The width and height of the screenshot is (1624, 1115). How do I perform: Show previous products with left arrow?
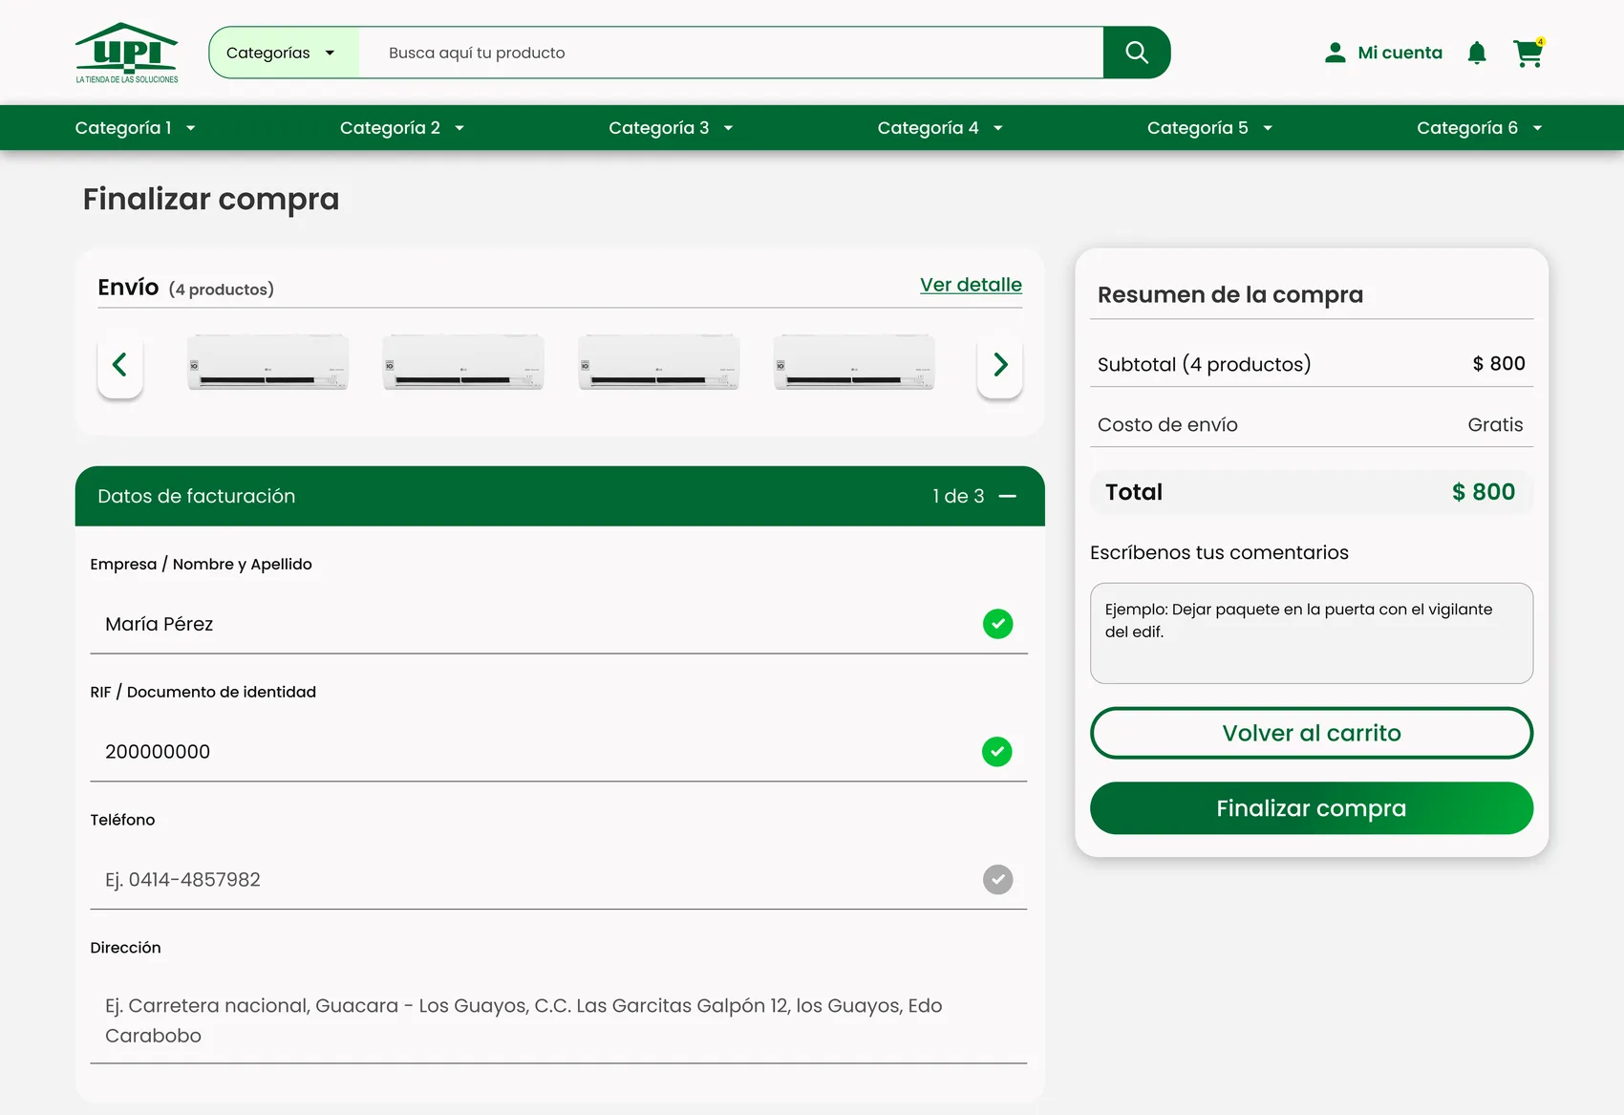(x=120, y=364)
